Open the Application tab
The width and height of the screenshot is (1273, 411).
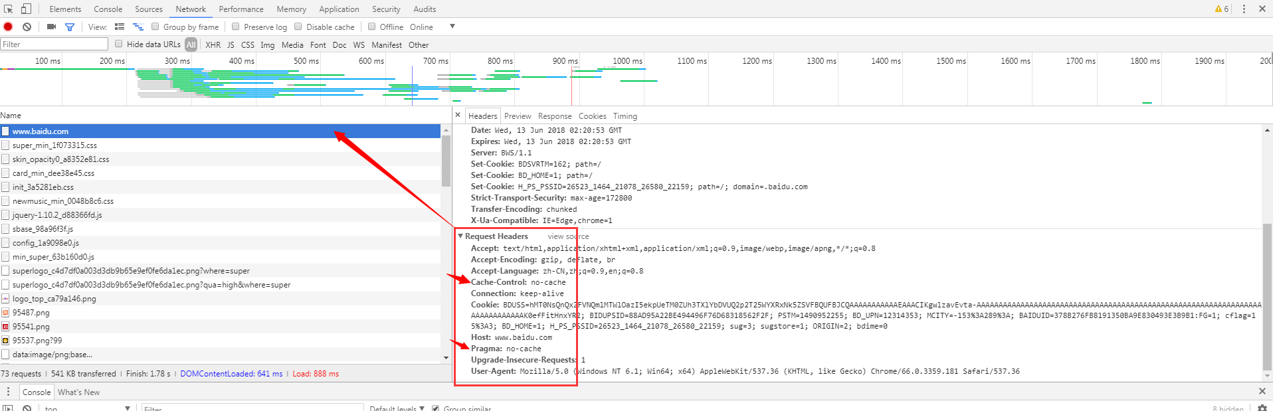339,9
